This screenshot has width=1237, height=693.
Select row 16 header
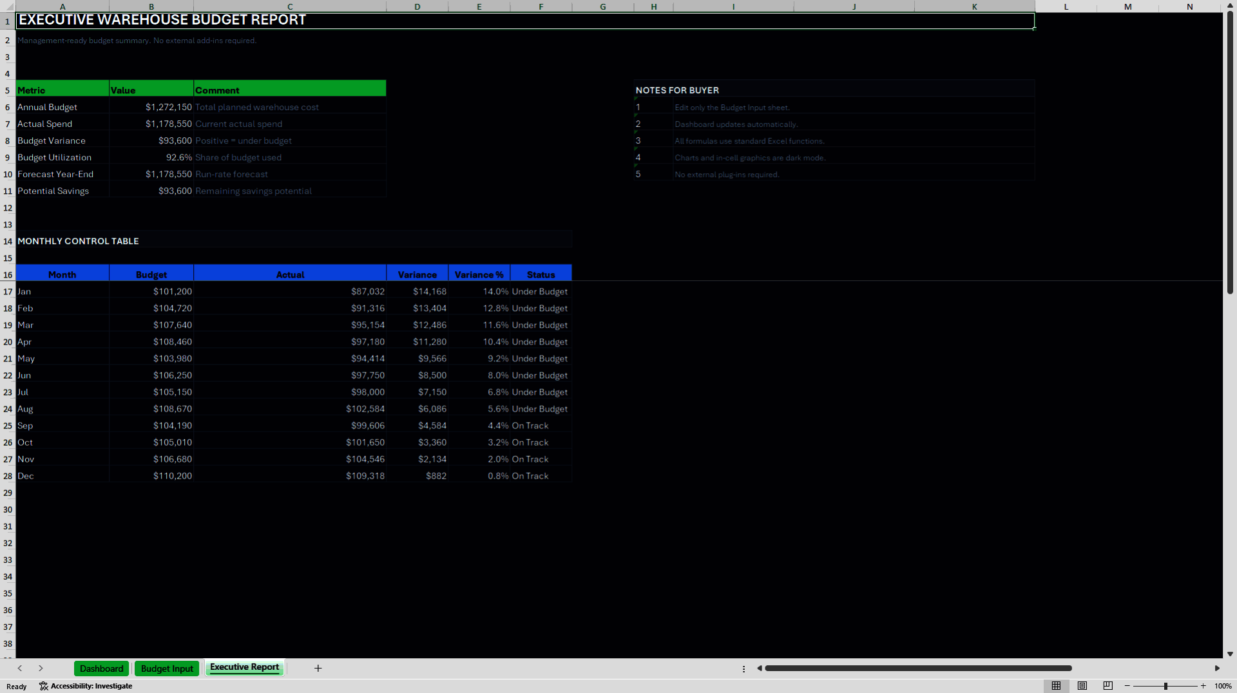click(8, 274)
